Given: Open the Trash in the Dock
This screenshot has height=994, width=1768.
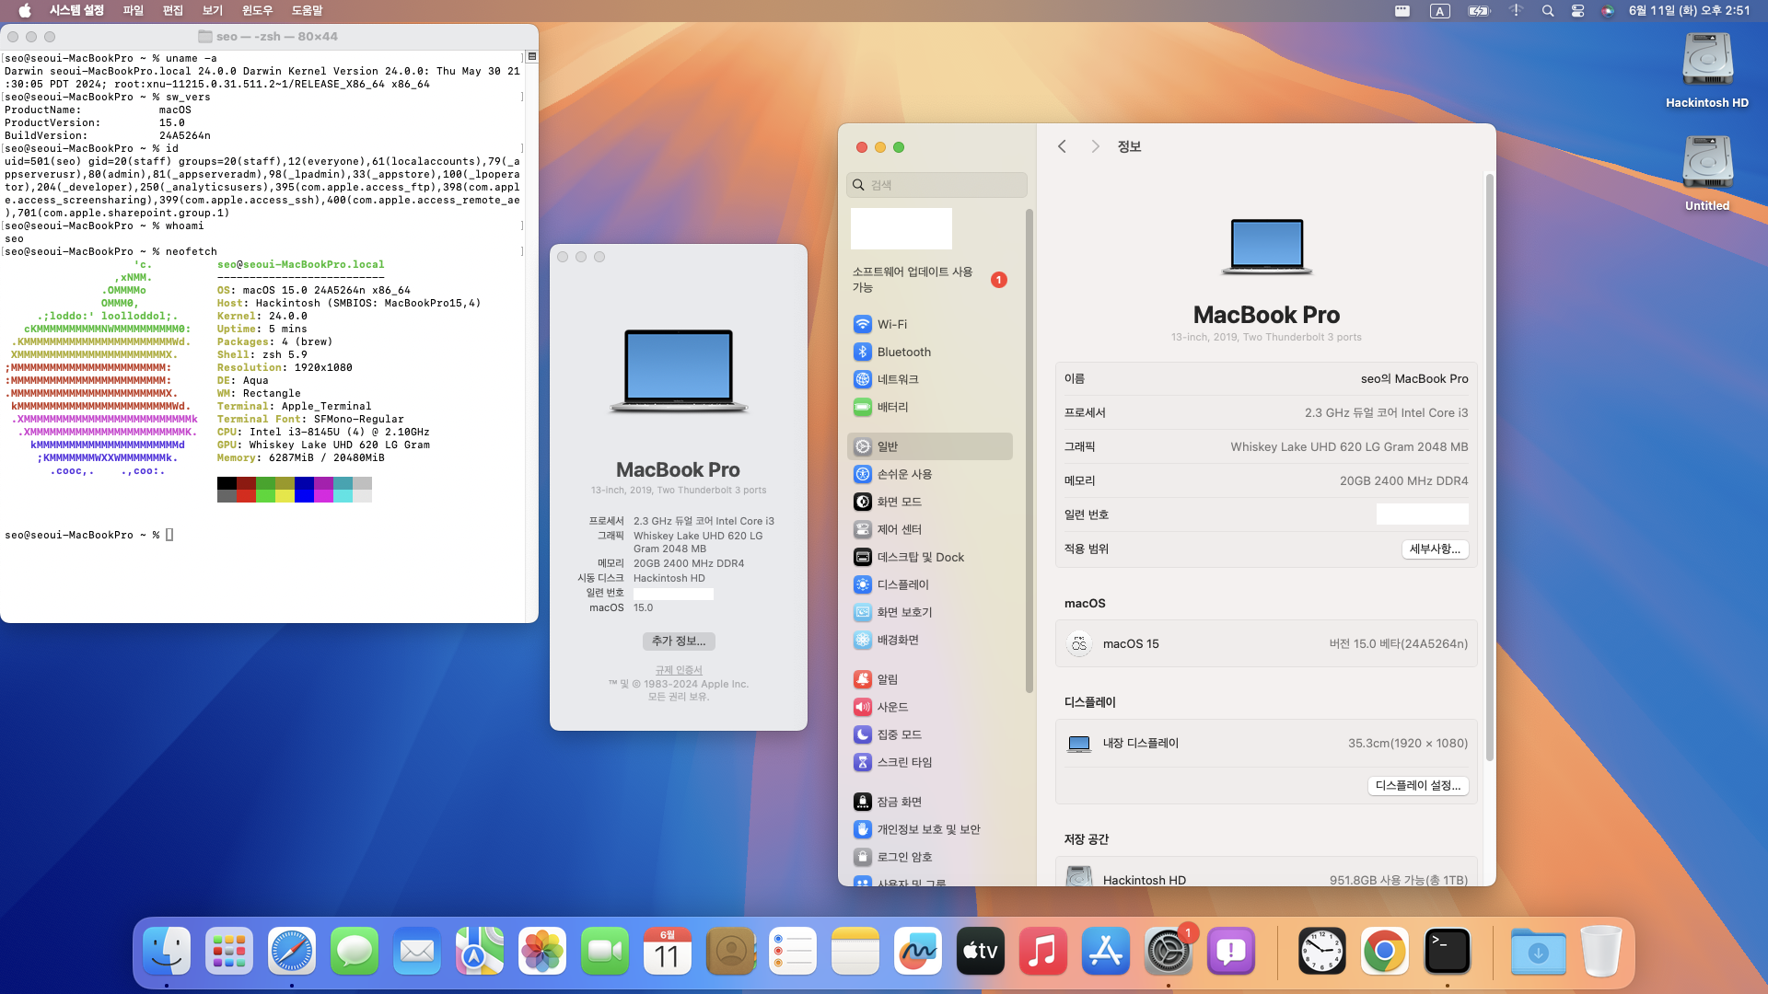Looking at the screenshot, I should point(1601,951).
